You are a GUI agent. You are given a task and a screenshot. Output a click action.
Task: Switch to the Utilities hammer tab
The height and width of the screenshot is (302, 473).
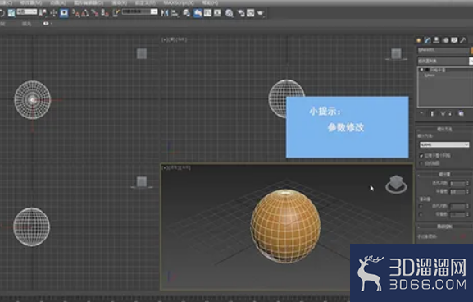[463, 40]
